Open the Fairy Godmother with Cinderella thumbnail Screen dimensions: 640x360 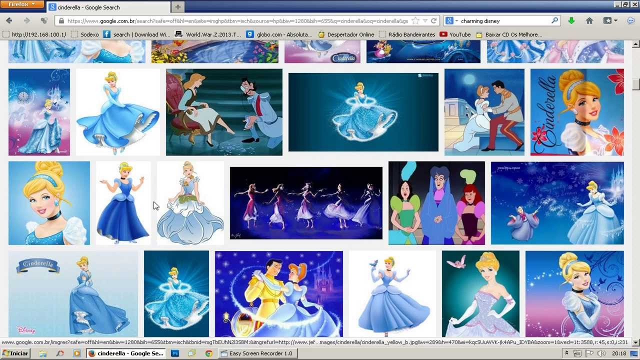click(x=557, y=203)
